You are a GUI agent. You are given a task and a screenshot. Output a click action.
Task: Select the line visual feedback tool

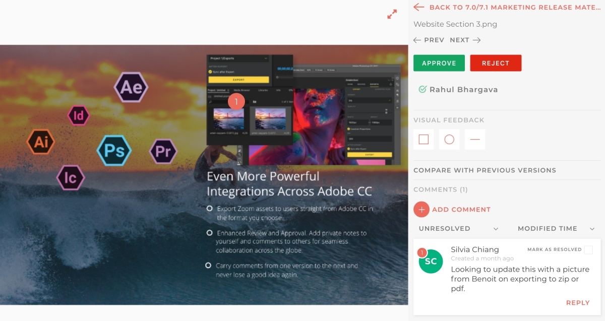point(475,139)
